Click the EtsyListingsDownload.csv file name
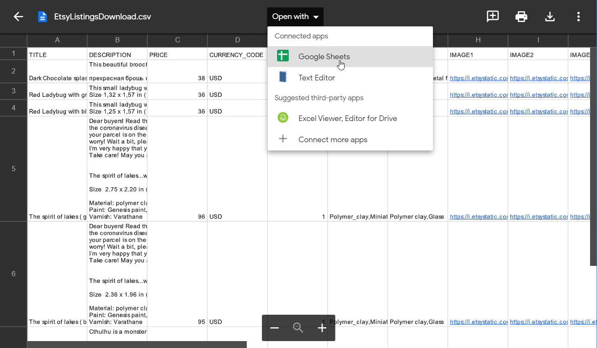597x348 pixels. pyautogui.click(x=103, y=17)
